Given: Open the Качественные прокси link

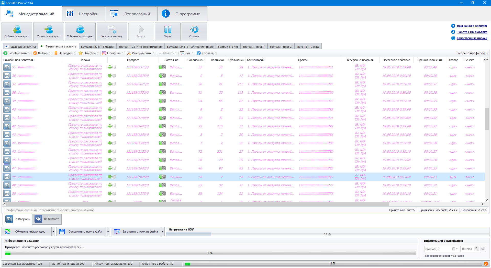Looking at the screenshot, I should [472, 38].
